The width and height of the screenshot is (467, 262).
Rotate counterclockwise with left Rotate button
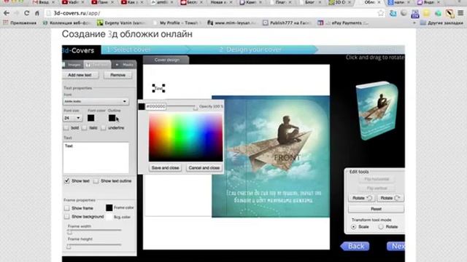coord(362,198)
